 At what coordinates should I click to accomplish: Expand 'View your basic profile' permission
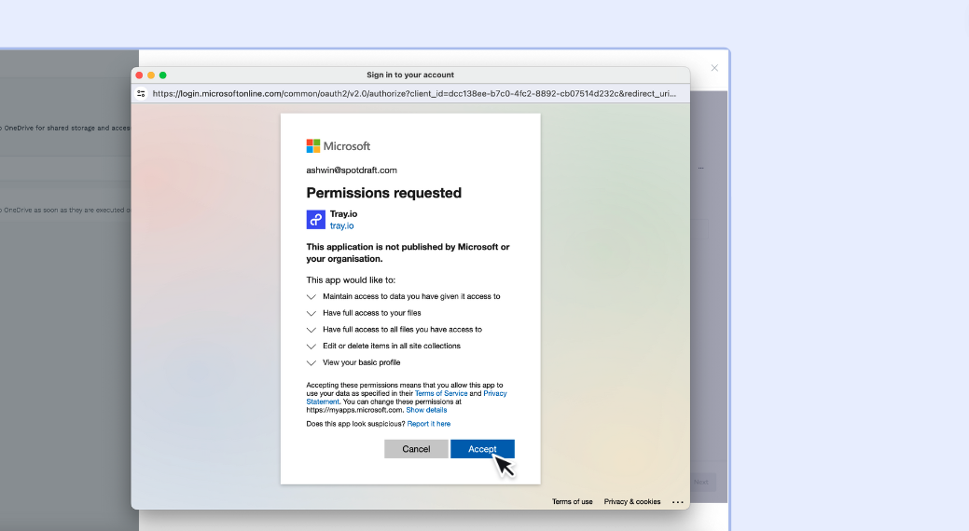[x=311, y=363]
